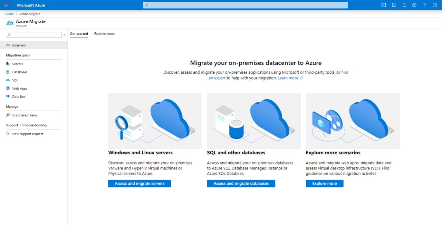Screen dimensions: 442x248
Task: Collapse the sidebar with the double chevron
Action: [x=65, y=35]
